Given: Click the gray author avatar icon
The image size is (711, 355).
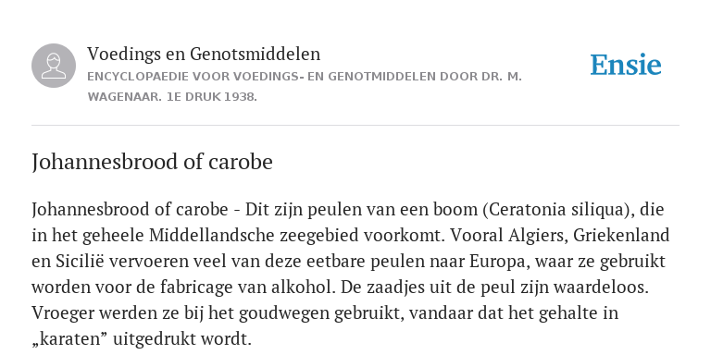Looking at the screenshot, I should pos(54,66).
